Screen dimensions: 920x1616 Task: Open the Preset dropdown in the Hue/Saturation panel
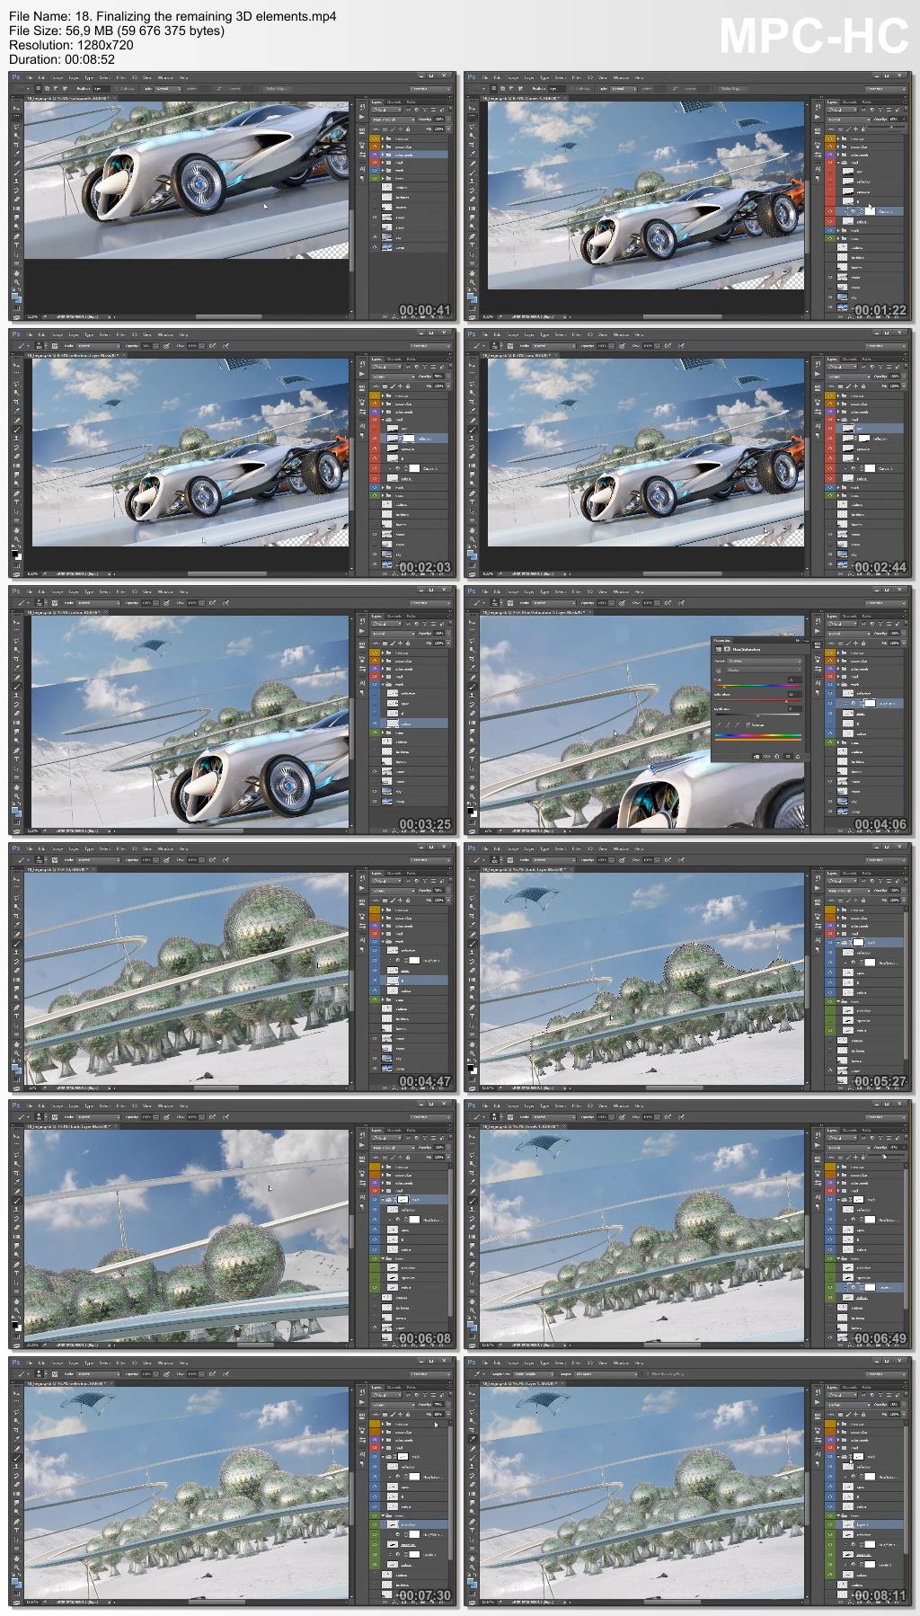point(765,661)
